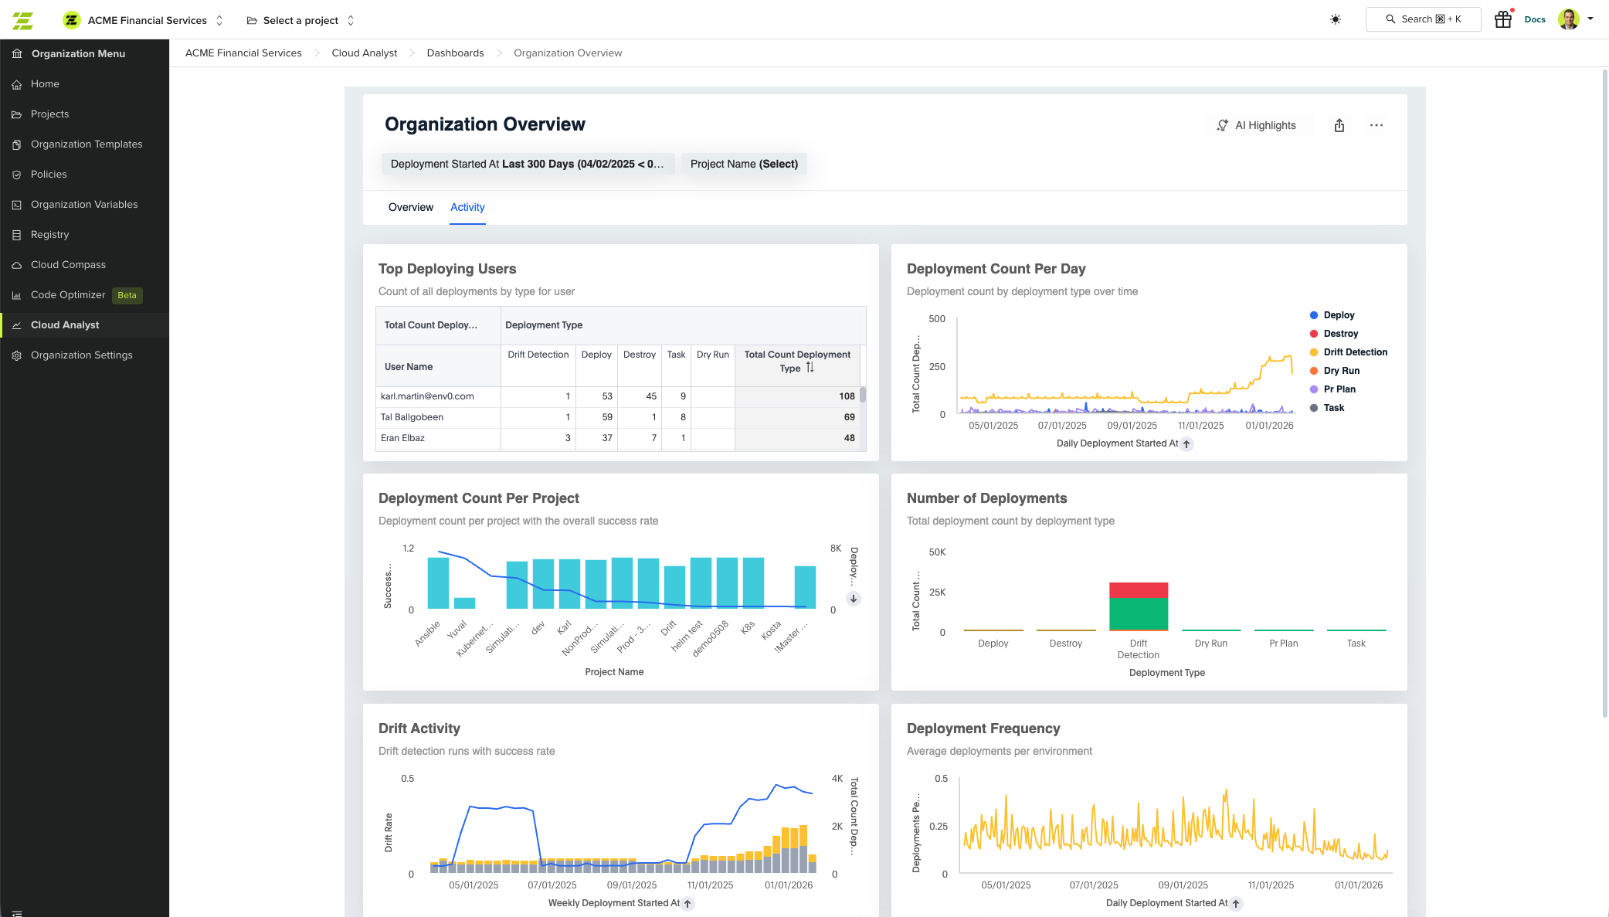Image resolution: width=1609 pixels, height=917 pixels.
Task: Open the Registry page
Action: (50, 234)
